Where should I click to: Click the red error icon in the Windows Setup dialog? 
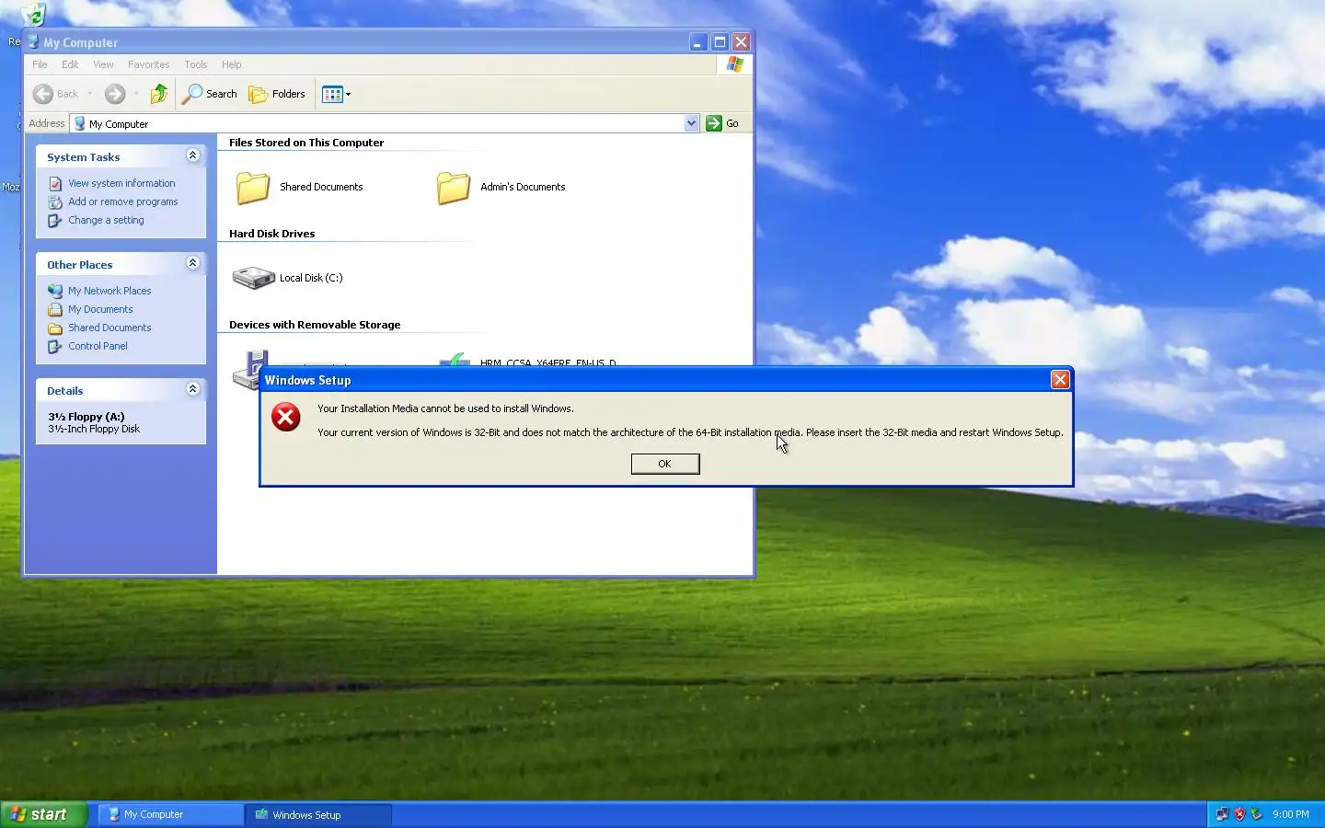pos(286,418)
